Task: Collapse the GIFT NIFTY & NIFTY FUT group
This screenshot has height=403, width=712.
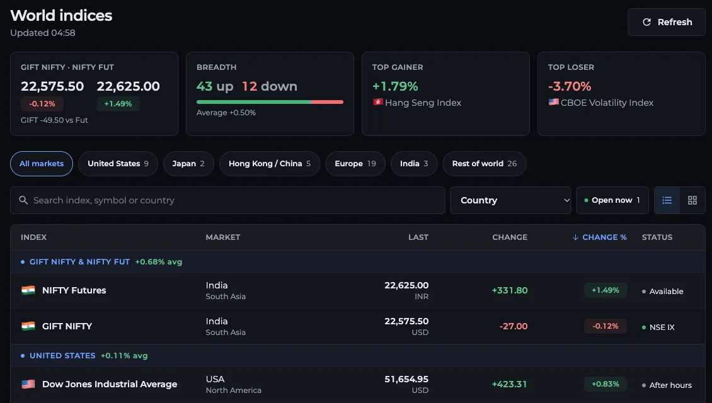Action: coord(357,262)
